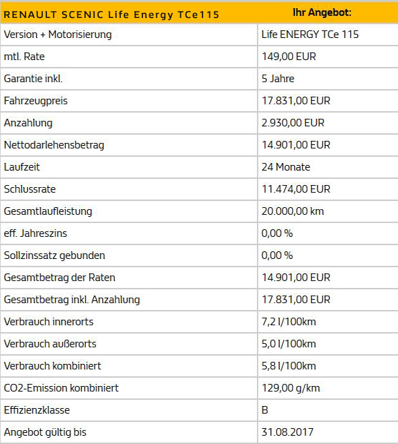Click the Effizienzklasse value B
This screenshot has width=398, height=444.
tap(265, 410)
